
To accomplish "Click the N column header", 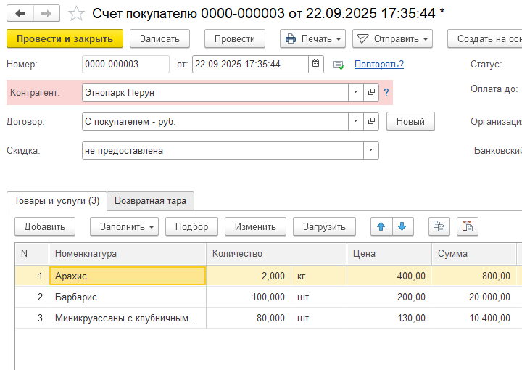I will click(32, 254).
